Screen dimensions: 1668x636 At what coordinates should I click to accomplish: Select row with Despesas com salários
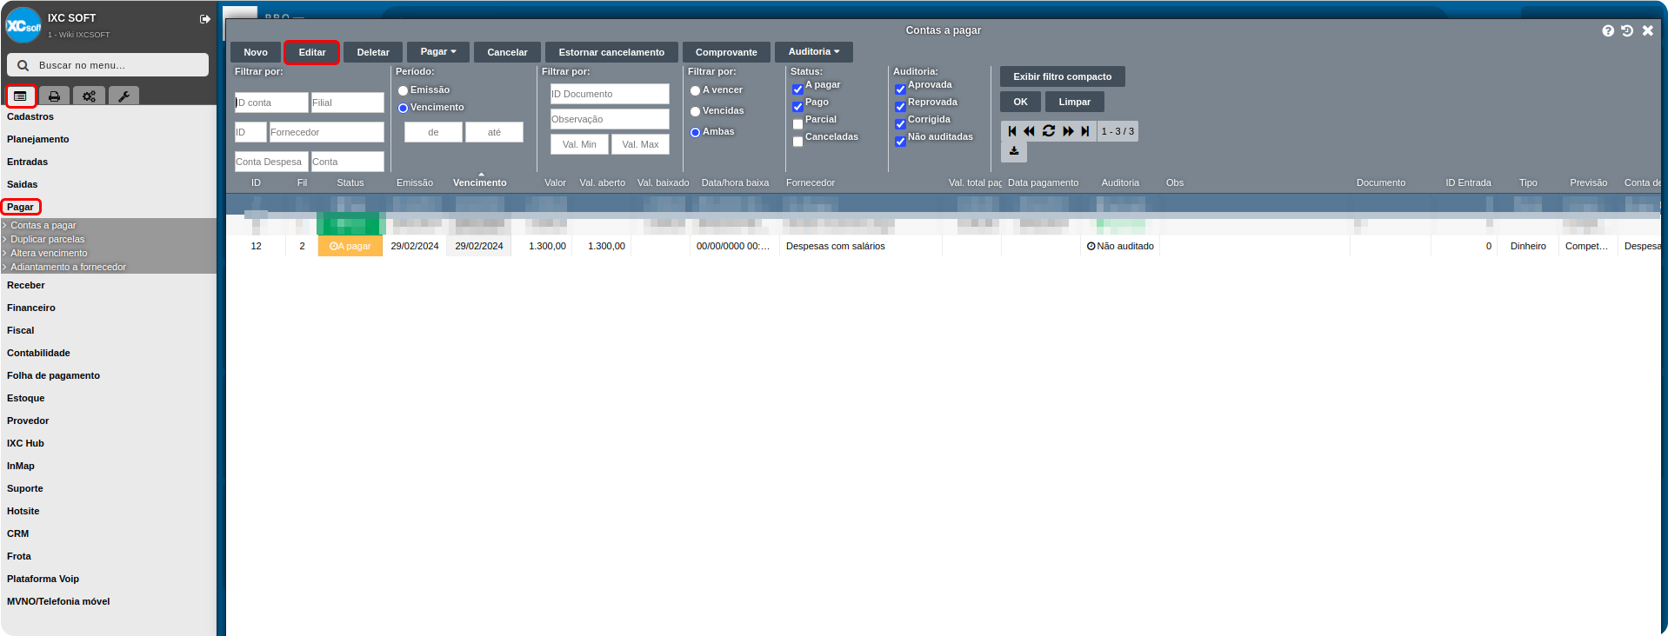pos(943,246)
